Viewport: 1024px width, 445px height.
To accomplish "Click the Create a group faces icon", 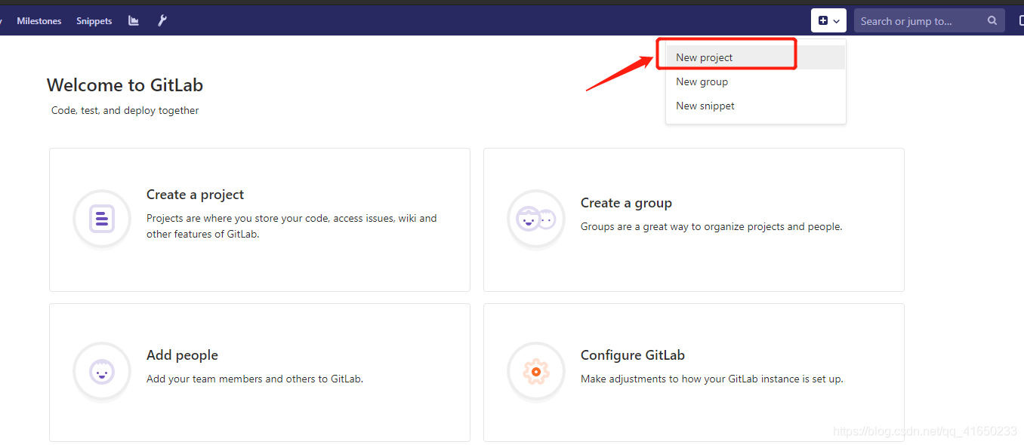I will 536,219.
